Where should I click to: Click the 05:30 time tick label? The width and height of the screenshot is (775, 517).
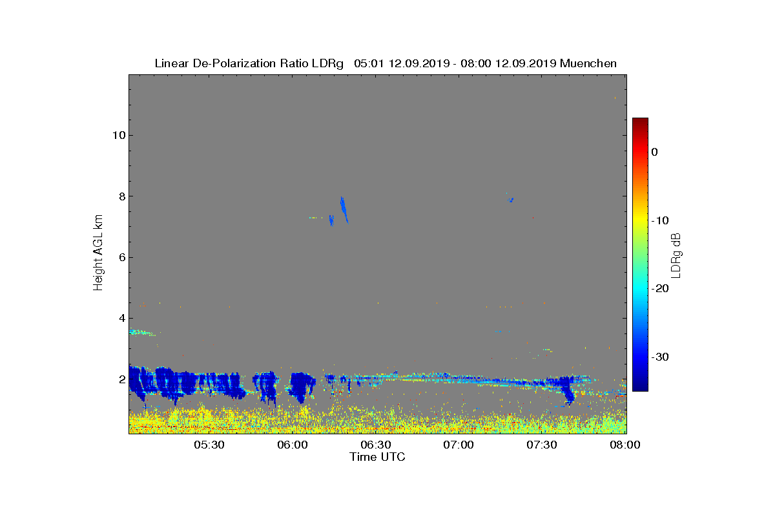[209, 445]
